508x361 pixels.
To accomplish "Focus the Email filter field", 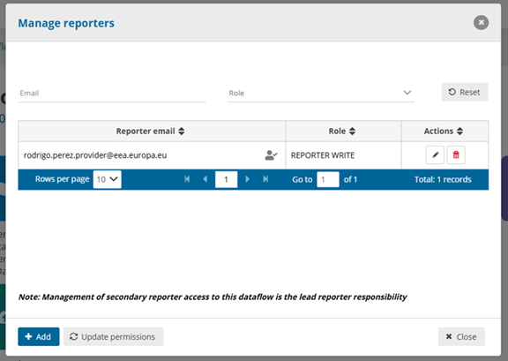I will (x=112, y=93).
